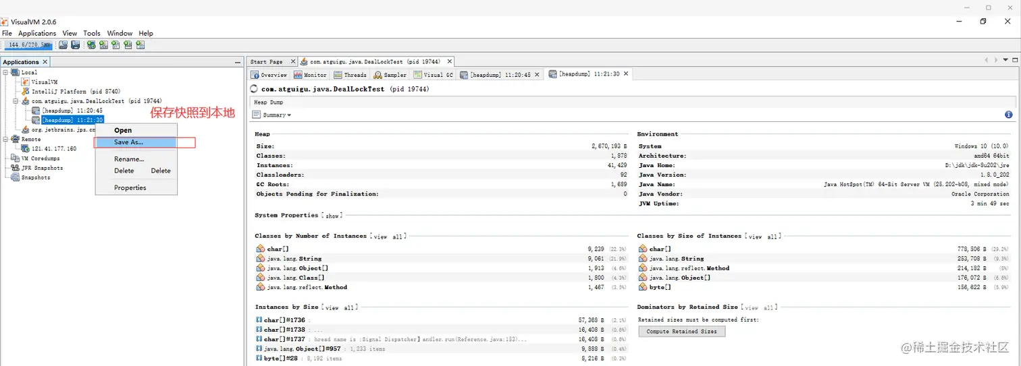Switch to the Overview tab
Screen dimensions: 1021x366
(269, 75)
